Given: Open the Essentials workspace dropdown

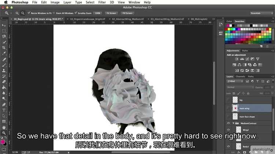Looking at the screenshot, I should [x=261, y=13].
